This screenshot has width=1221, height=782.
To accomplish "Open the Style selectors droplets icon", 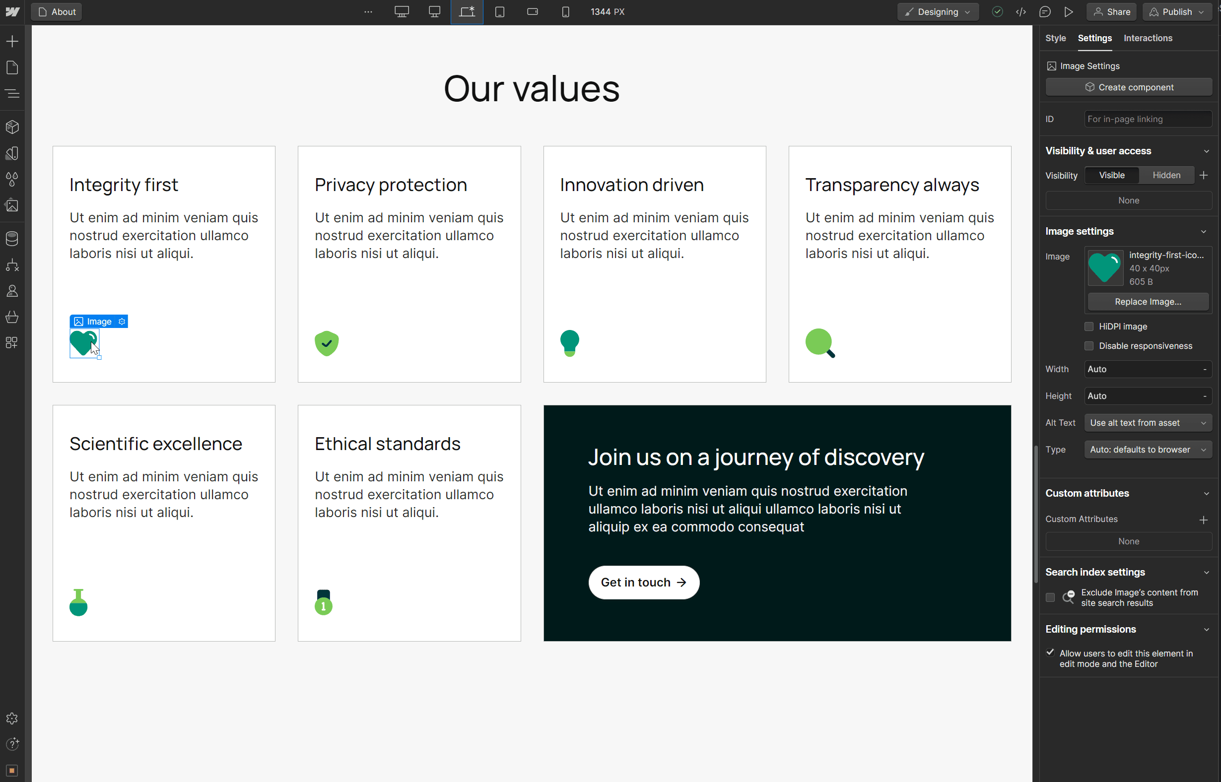I will (x=12, y=179).
